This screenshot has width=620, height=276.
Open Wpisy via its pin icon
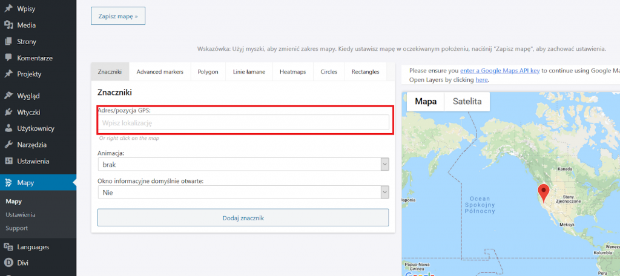[8, 8]
